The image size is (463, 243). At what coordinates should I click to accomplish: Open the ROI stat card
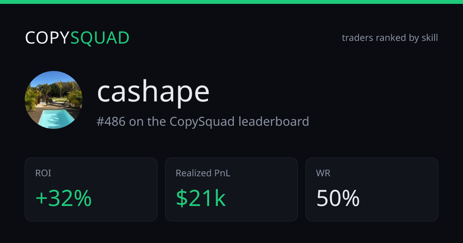point(91,189)
